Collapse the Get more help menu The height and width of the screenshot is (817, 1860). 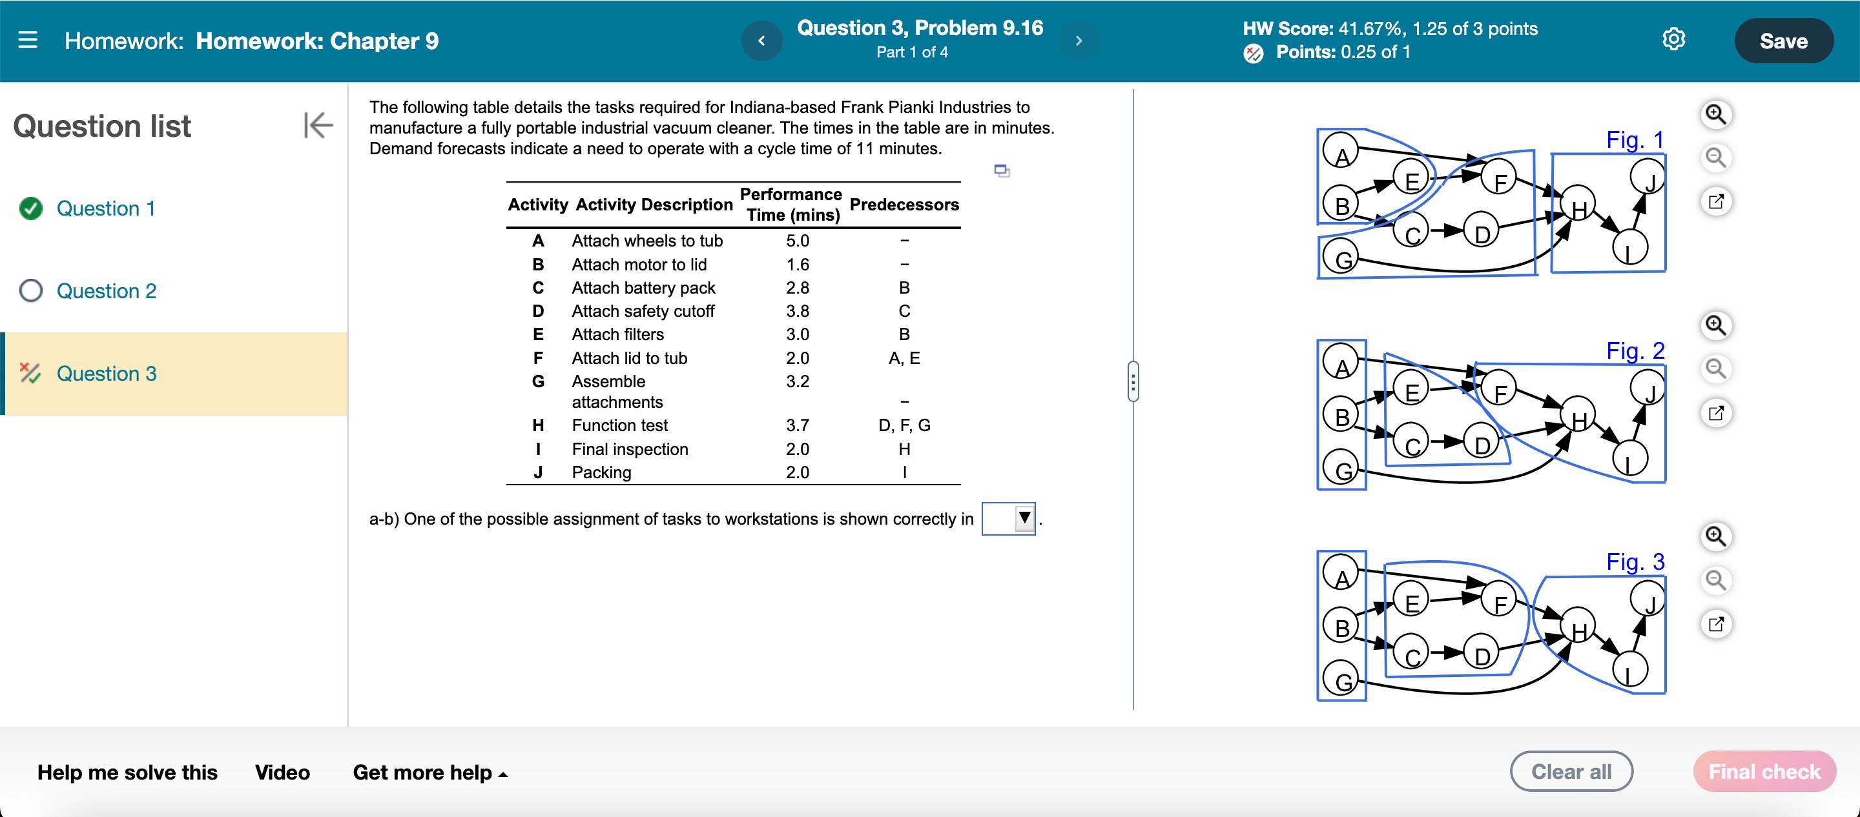pyautogui.click(x=503, y=774)
